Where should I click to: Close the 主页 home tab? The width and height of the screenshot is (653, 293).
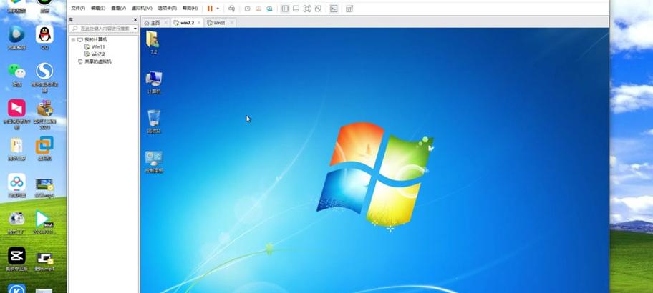(x=165, y=23)
